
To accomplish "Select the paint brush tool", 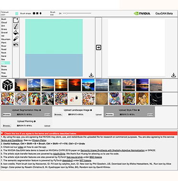I will pos(16,26).
